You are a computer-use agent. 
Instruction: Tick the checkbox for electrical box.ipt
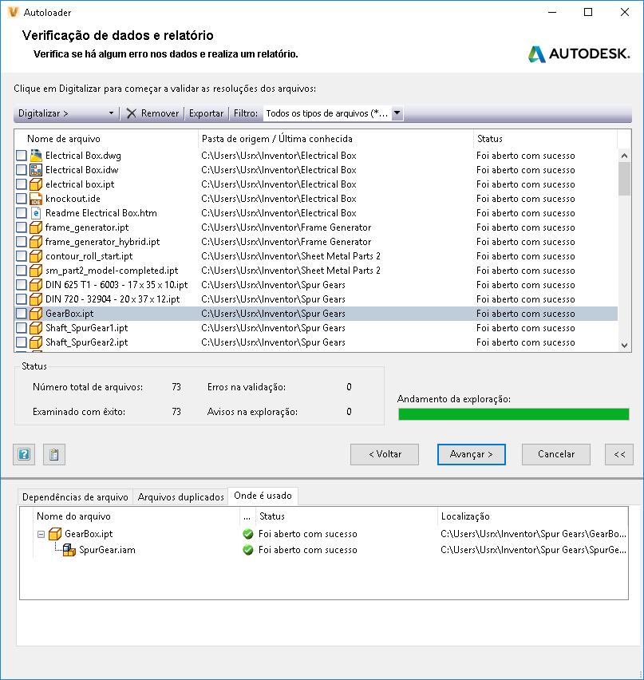[22, 184]
